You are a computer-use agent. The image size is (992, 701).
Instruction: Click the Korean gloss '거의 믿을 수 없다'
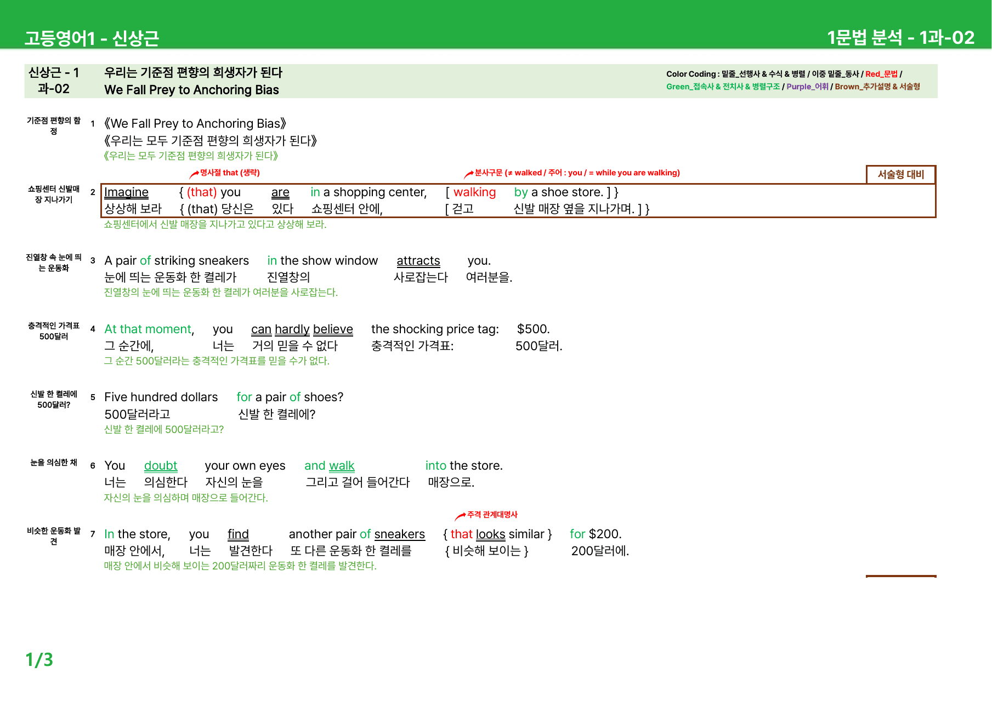(x=295, y=346)
